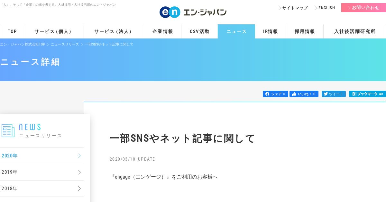Click breadcrumb エン・ジャパン株式会社TOP
The width and height of the screenshot is (386, 202).
pos(23,44)
